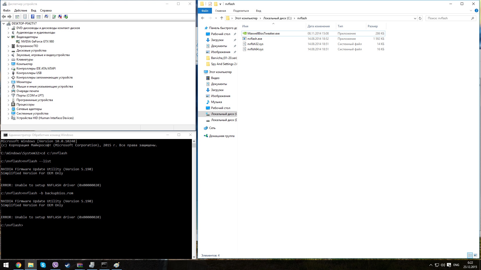Select nvflash.exe in file list

[255, 39]
